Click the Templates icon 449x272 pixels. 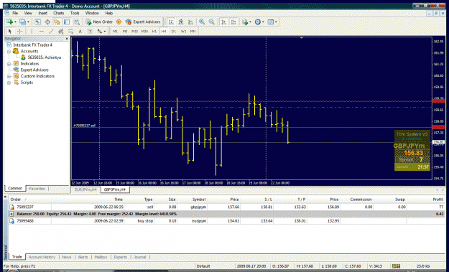(x=270, y=22)
